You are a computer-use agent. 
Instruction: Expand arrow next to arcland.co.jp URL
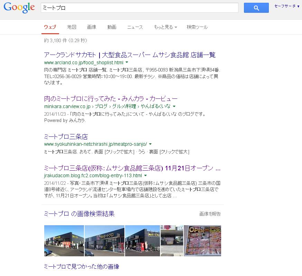pos(127,63)
